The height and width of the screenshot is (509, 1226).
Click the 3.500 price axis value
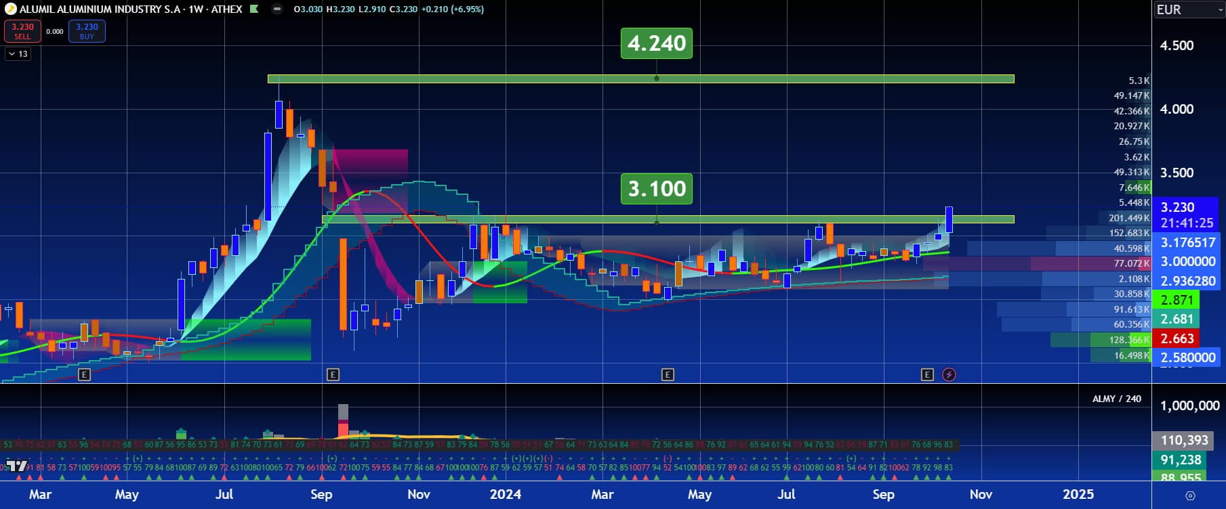click(1177, 173)
